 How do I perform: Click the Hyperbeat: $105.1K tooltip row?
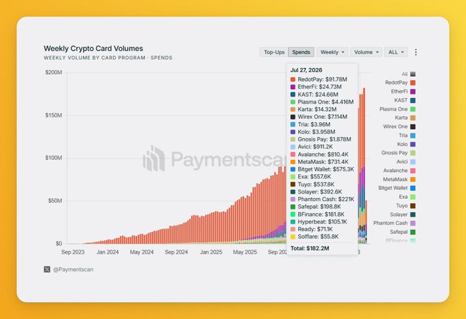(319, 222)
